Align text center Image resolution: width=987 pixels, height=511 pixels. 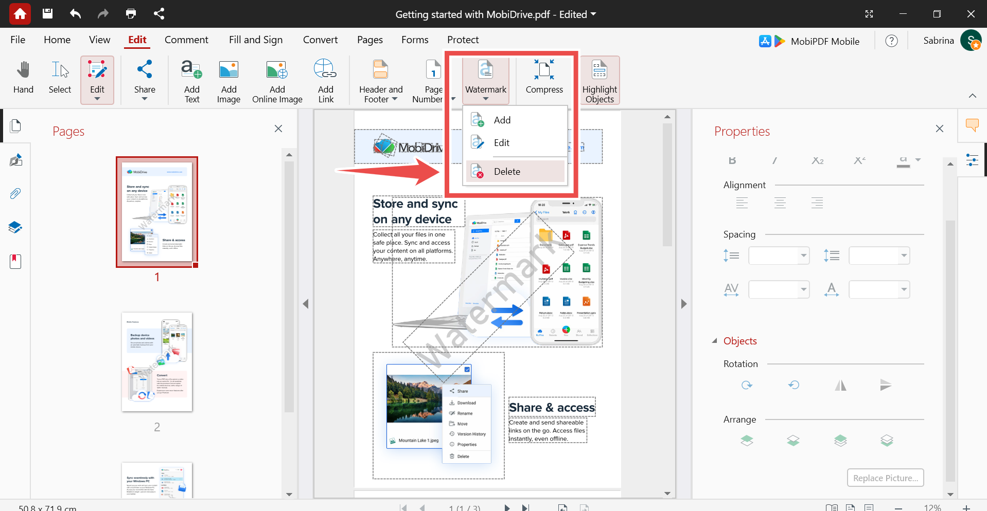click(x=780, y=203)
